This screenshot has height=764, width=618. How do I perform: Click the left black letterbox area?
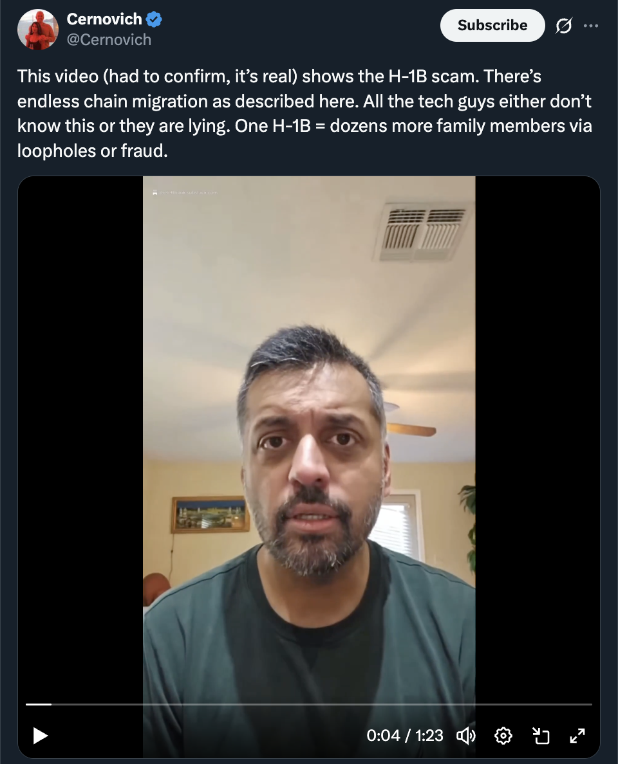point(80,439)
